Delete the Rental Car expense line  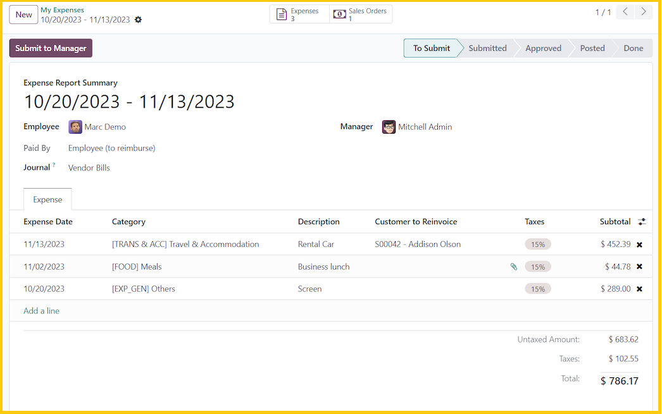click(639, 244)
